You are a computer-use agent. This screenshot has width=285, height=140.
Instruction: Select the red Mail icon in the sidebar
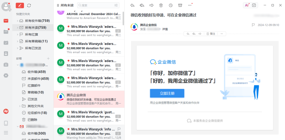click(x=6, y=21)
